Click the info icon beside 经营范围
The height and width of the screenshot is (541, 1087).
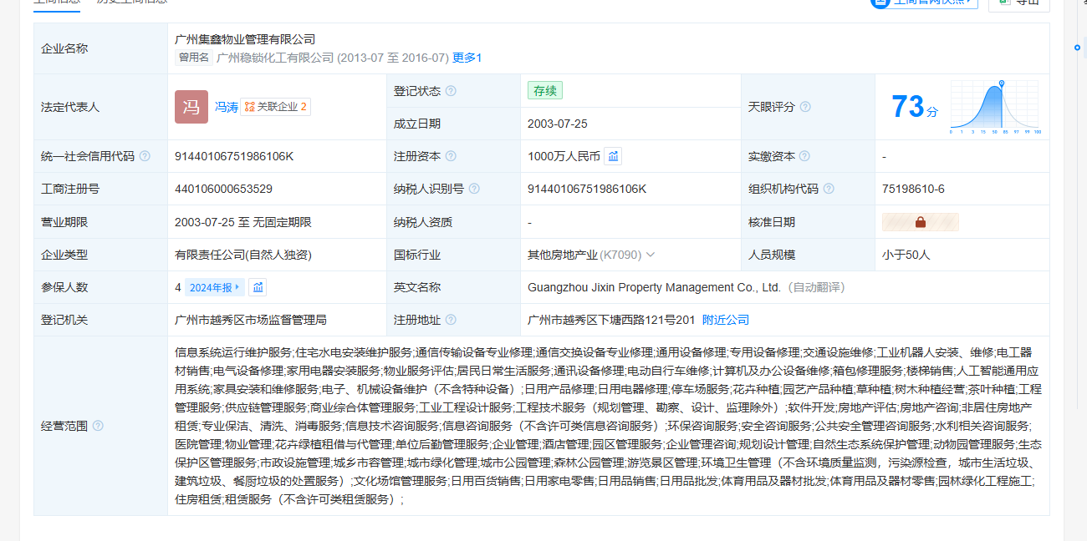click(x=98, y=426)
